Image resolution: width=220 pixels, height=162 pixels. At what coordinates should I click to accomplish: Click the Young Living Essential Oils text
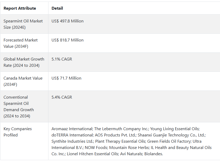click(x=174, y=129)
